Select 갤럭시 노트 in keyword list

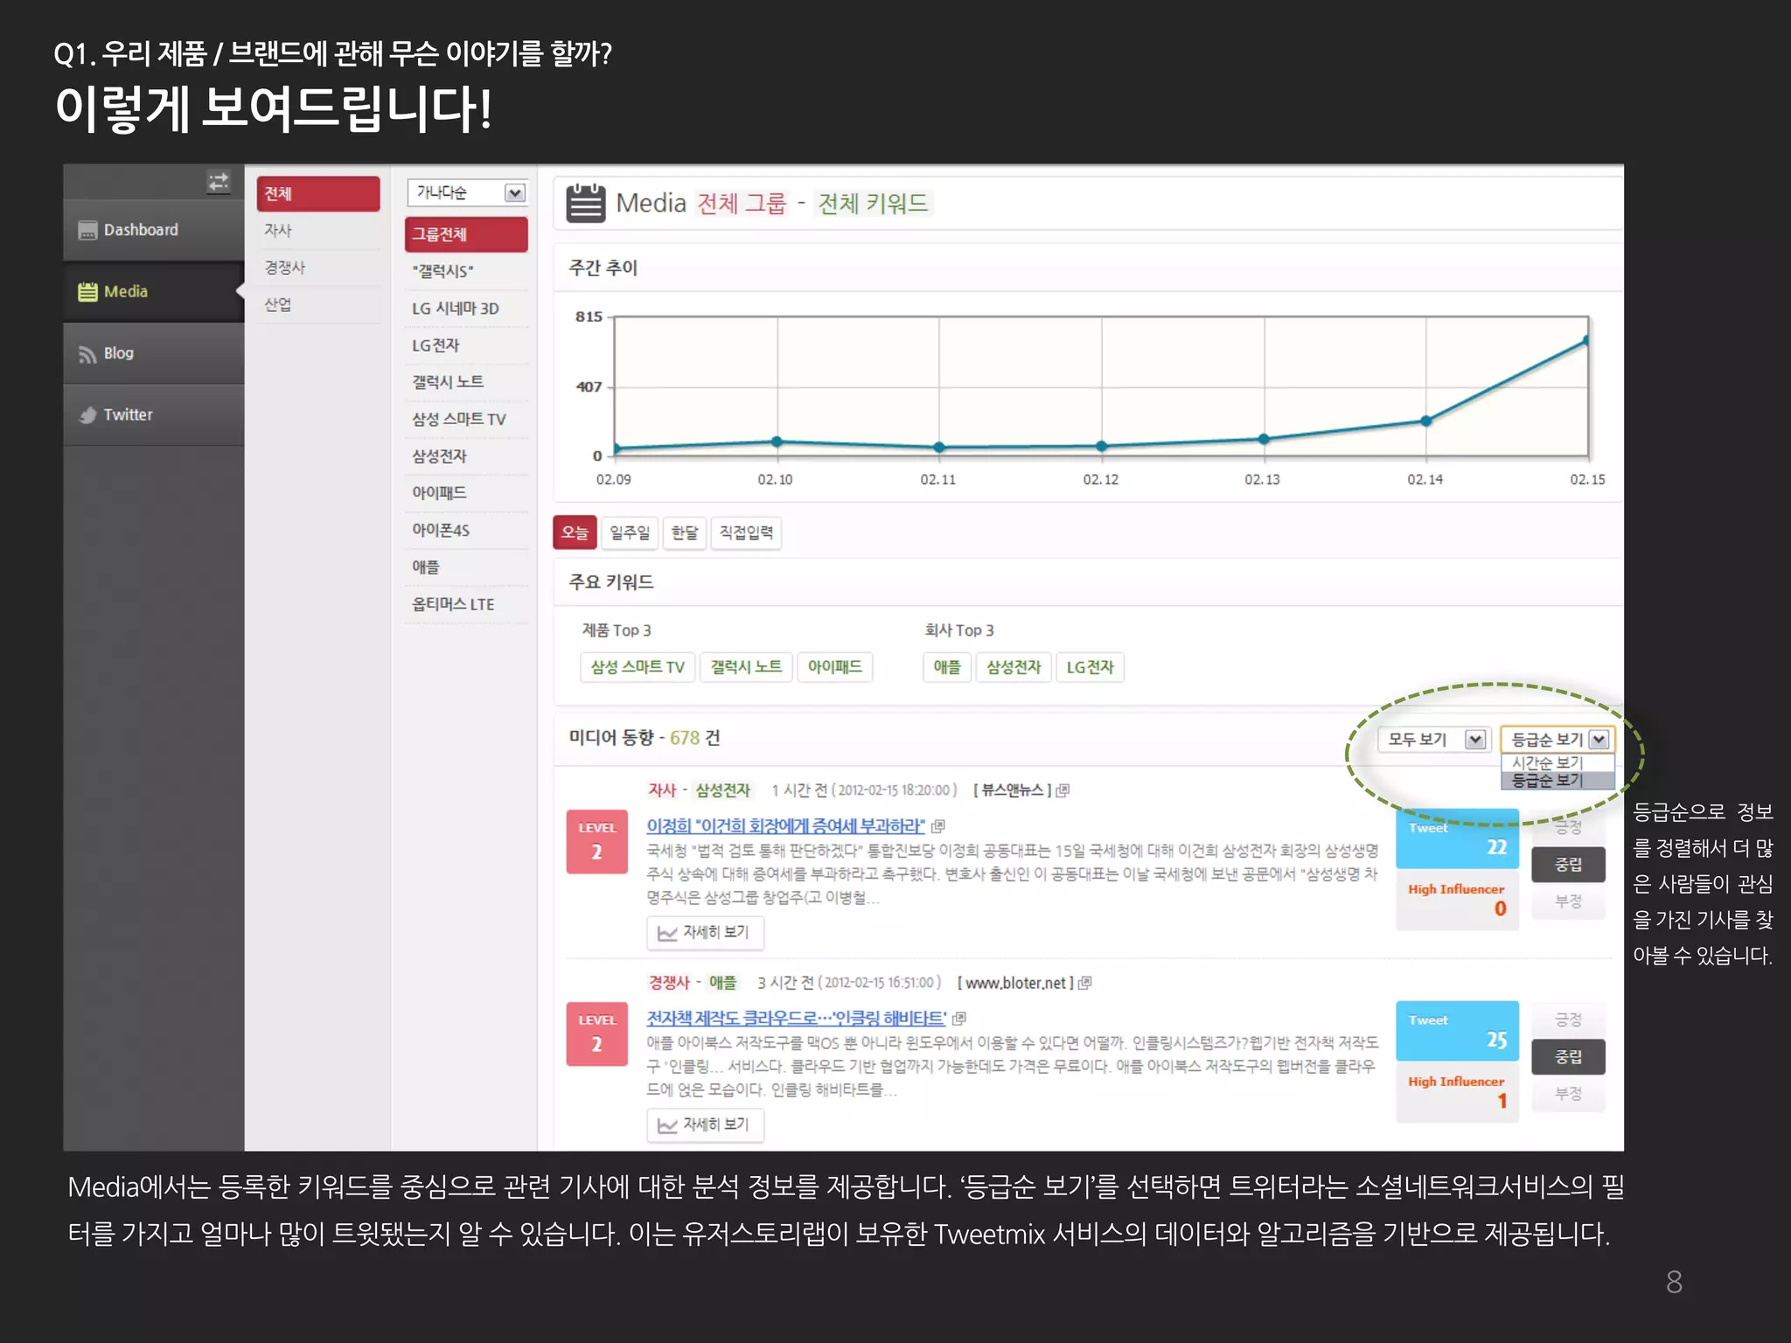(x=467, y=383)
